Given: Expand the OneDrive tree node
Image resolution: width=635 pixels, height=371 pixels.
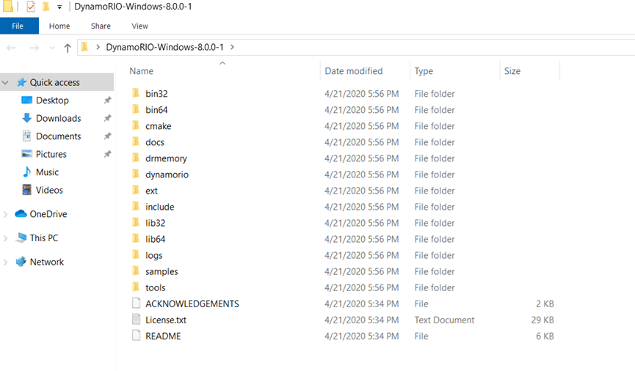Looking at the screenshot, I should [x=5, y=214].
